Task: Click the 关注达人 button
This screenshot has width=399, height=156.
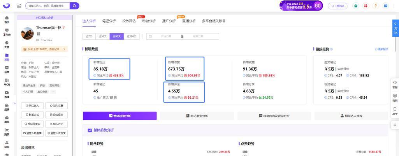Action: click(32, 106)
